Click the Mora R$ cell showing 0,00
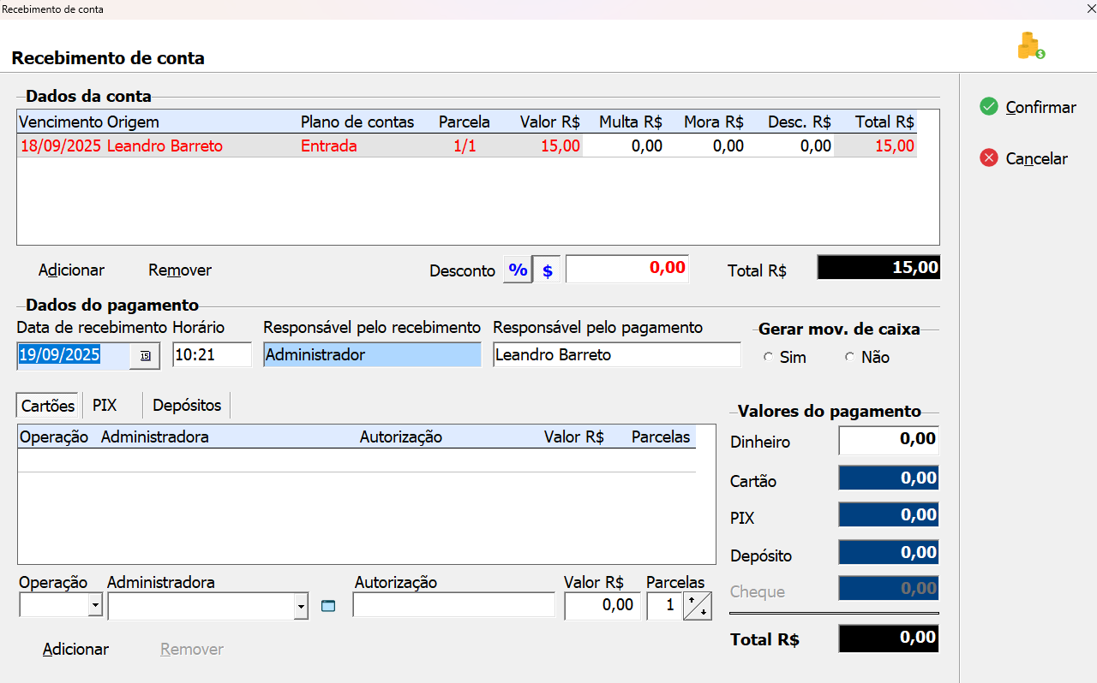Viewport: 1097px width, 683px height. pos(707,146)
